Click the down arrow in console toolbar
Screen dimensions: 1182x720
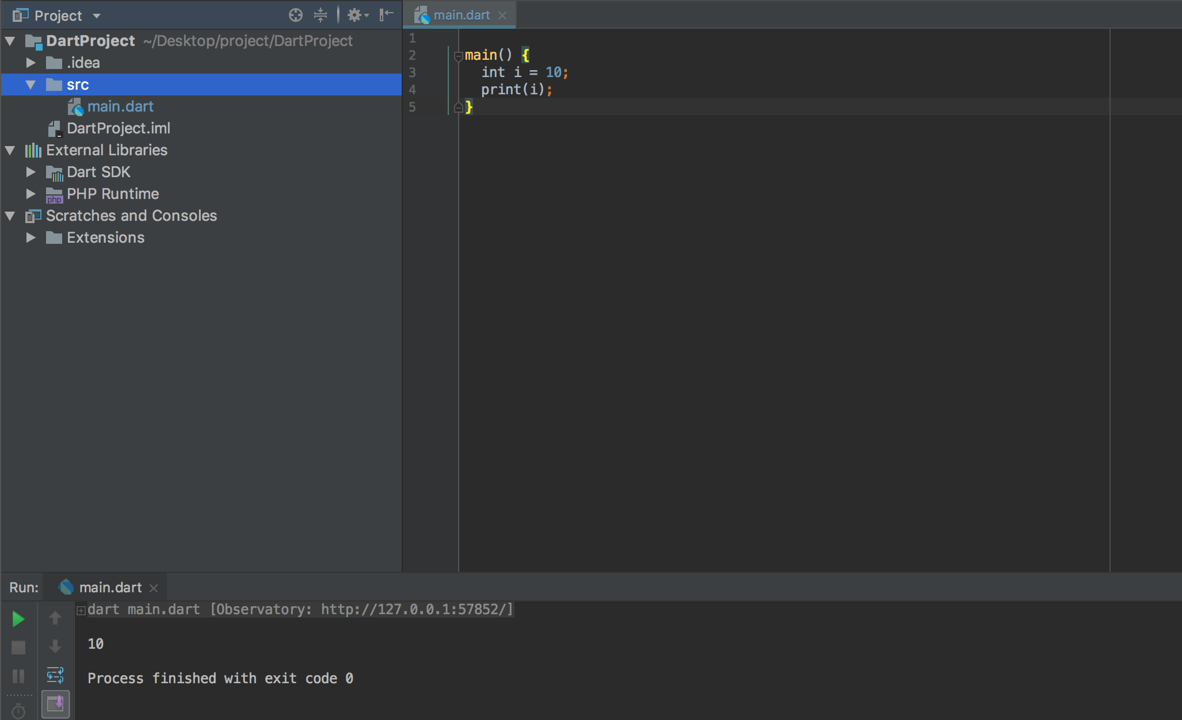(x=55, y=646)
